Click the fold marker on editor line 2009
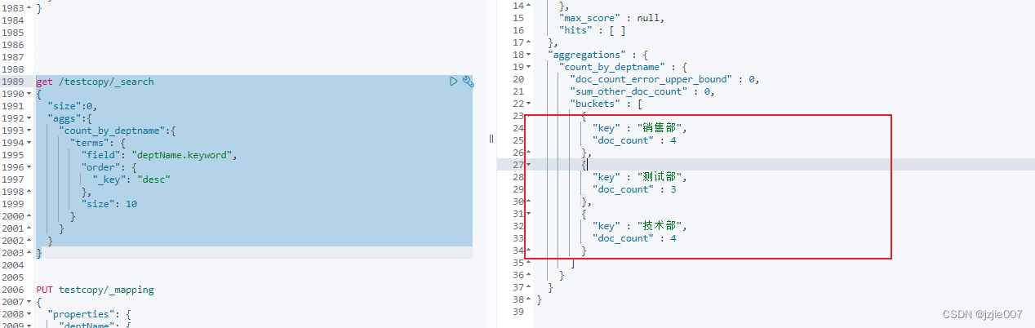Viewport: 1035px width, 328px height. pyautogui.click(x=30, y=325)
